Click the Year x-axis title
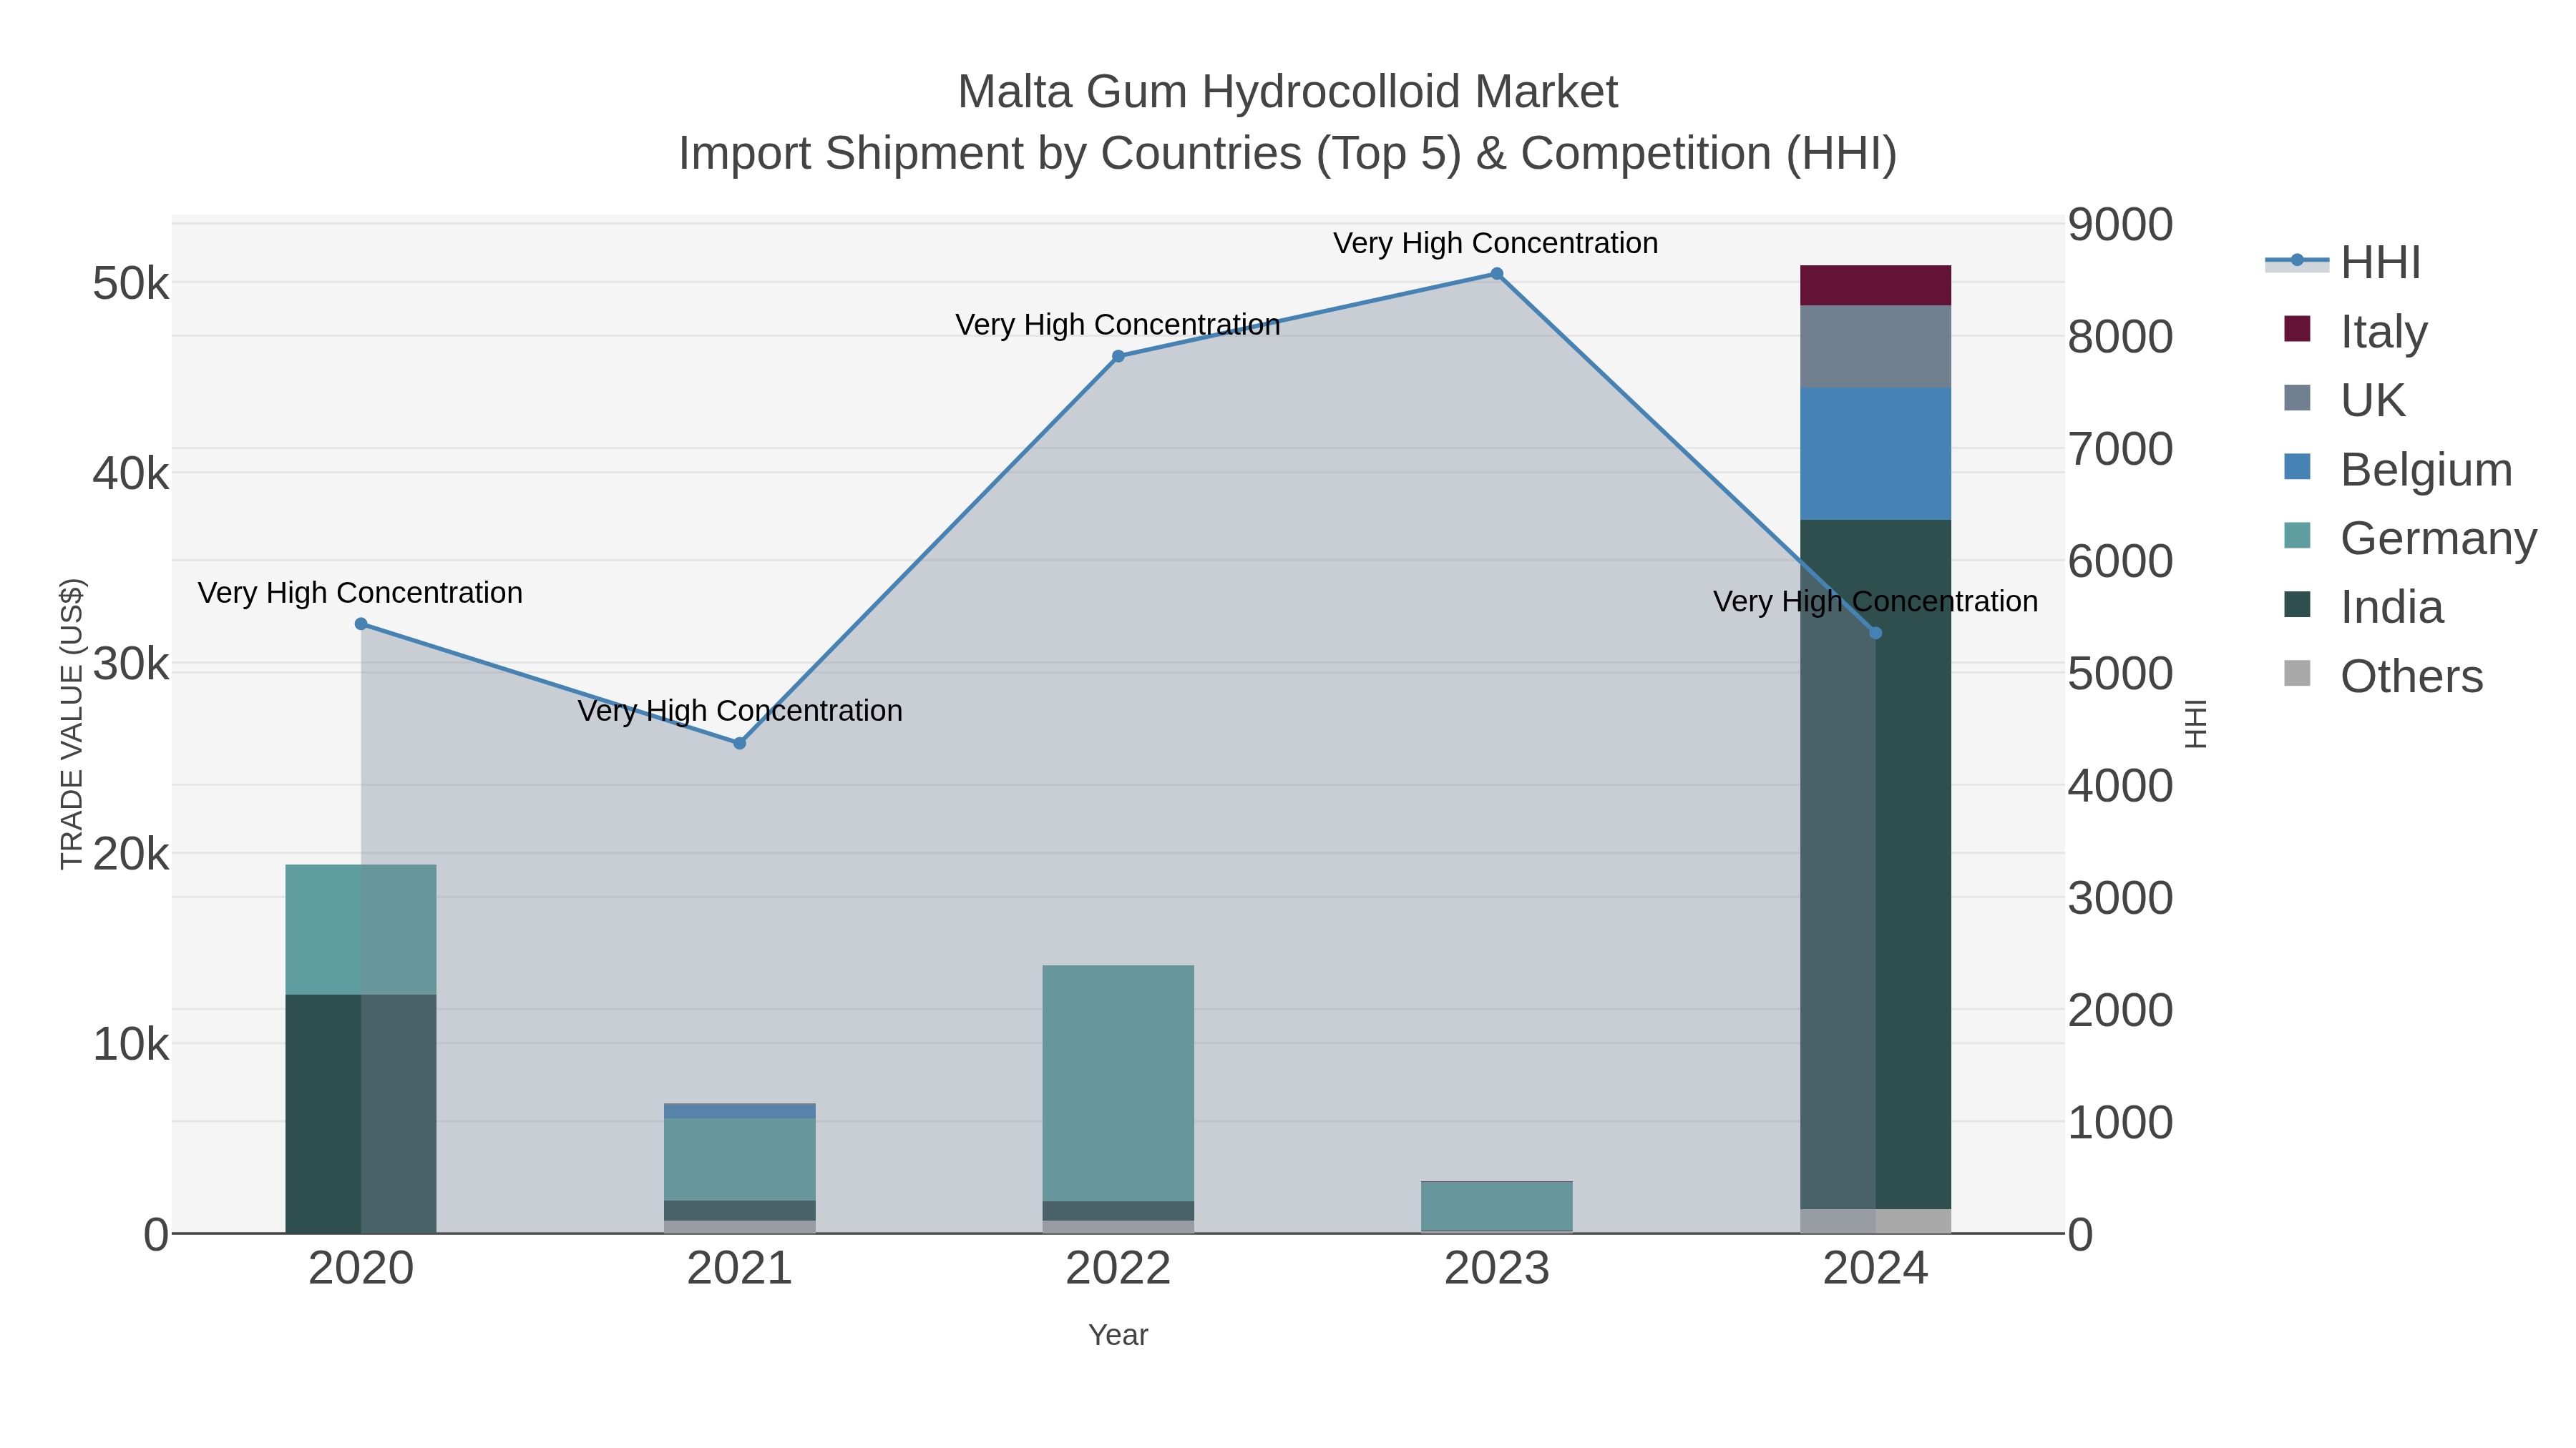 (x=1118, y=1335)
